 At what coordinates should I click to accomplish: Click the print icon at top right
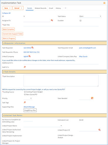(104, 3)
